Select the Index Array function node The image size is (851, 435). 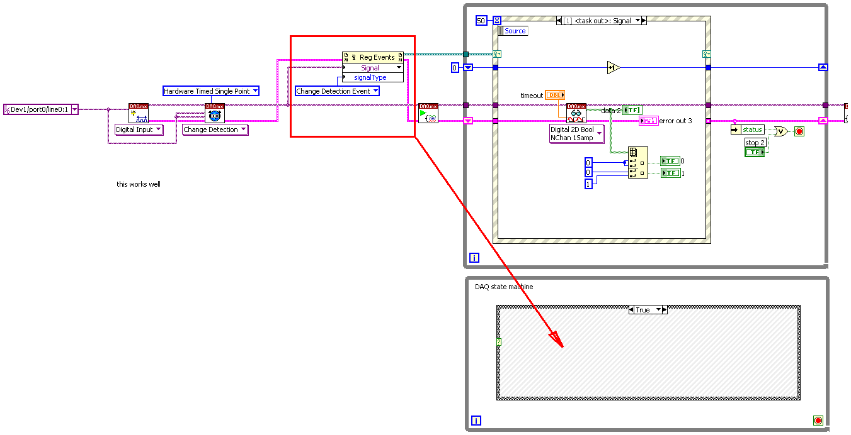[637, 163]
